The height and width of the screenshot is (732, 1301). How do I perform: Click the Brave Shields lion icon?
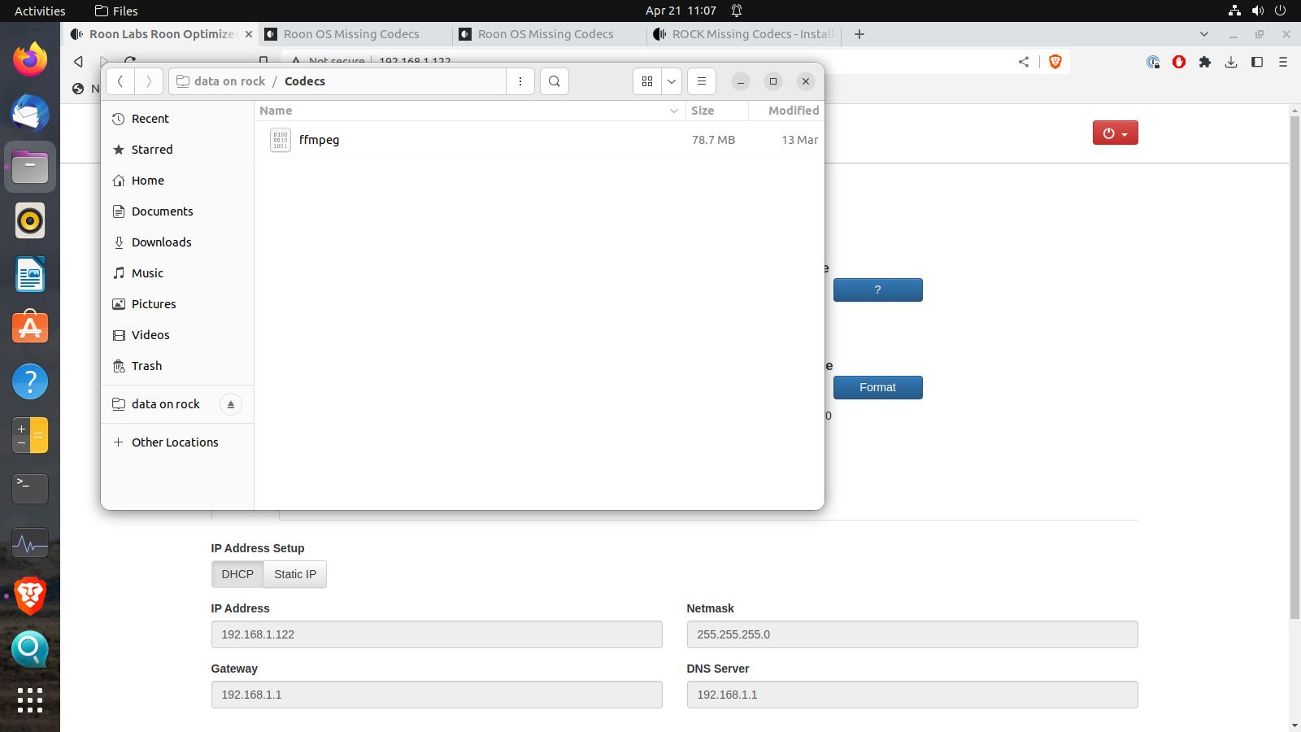point(1055,62)
